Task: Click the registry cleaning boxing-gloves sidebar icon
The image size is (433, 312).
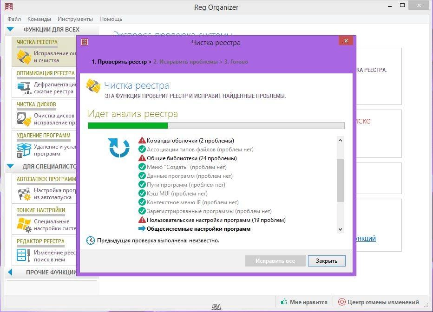Action: click(24, 57)
